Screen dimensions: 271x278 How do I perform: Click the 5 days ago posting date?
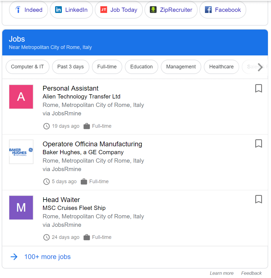click(x=64, y=181)
